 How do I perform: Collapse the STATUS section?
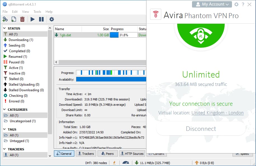pos(4,28)
